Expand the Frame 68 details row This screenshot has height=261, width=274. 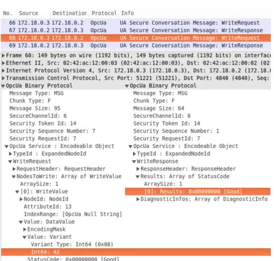click(x=3, y=55)
